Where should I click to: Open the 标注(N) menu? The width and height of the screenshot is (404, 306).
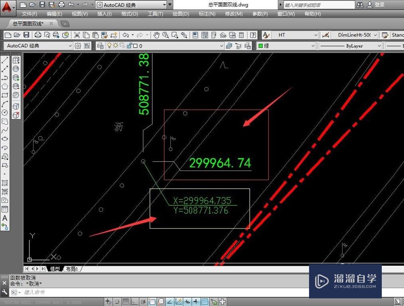(207, 14)
